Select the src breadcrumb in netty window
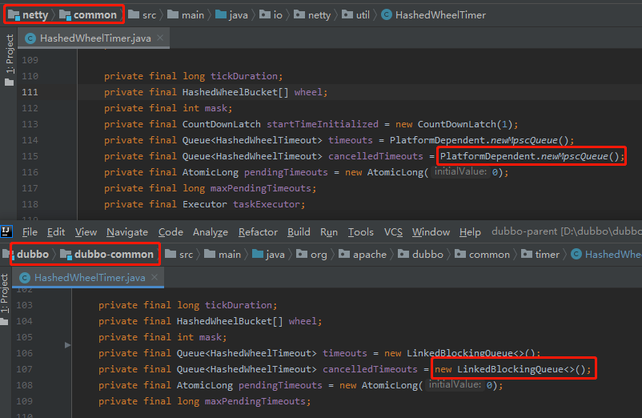Screen dimensions: 642x418 coord(142,15)
